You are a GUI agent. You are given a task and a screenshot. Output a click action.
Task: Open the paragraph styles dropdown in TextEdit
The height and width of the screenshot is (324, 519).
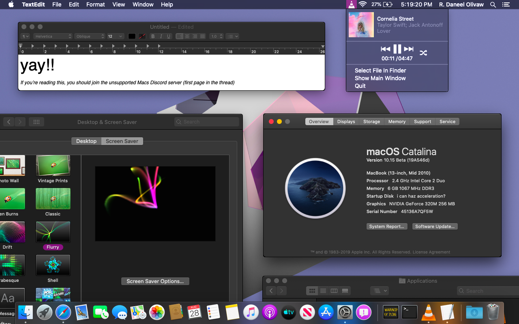click(x=25, y=36)
